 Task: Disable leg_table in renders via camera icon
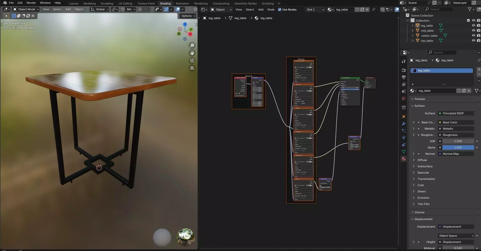[478, 26]
